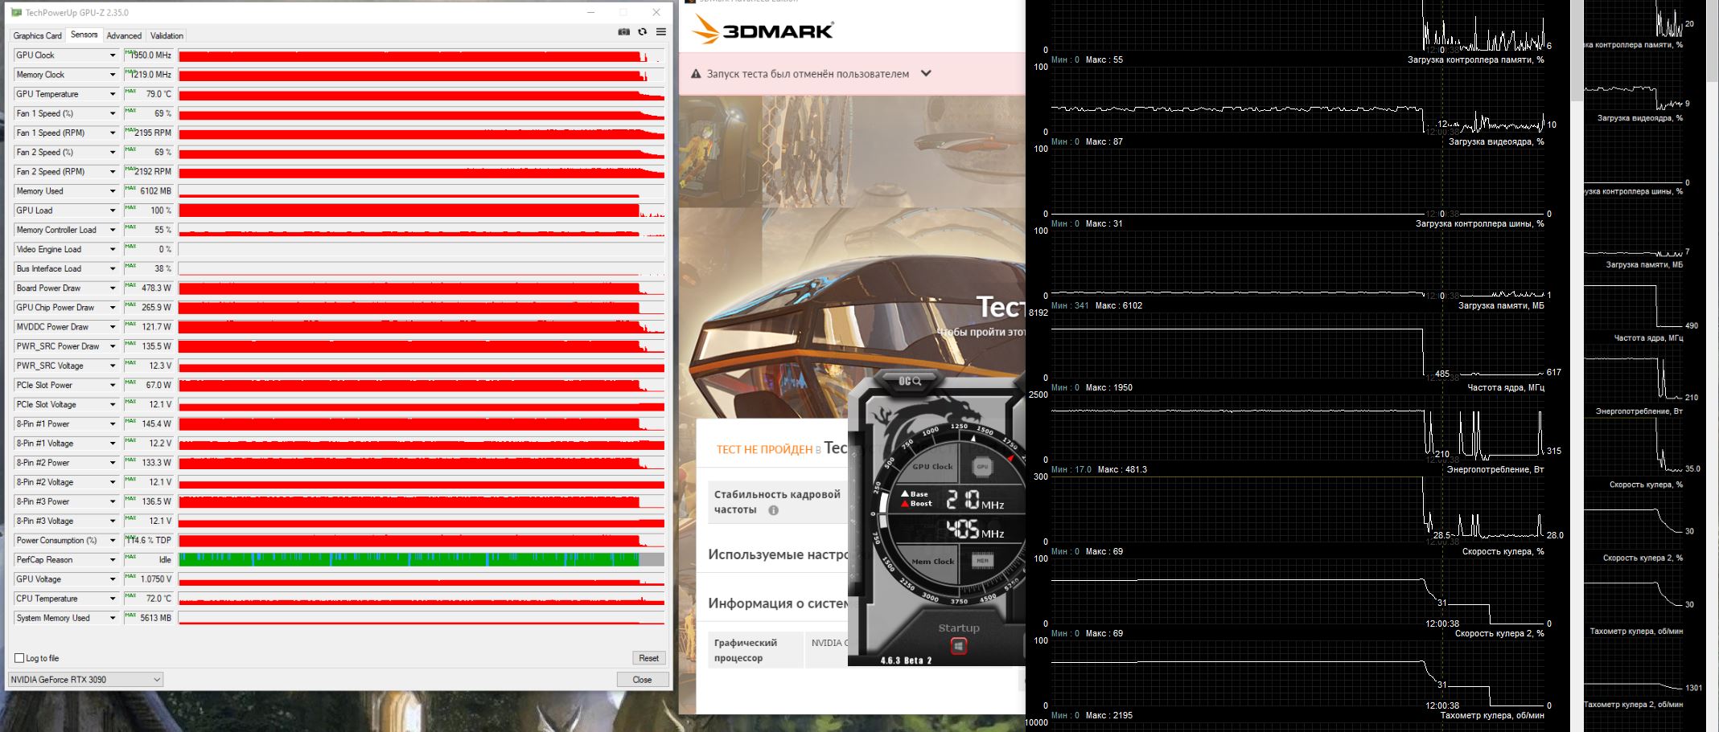Open the 8-Pin #1 Power dropdown
Image resolution: width=1719 pixels, height=732 pixels.
(113, 423)
